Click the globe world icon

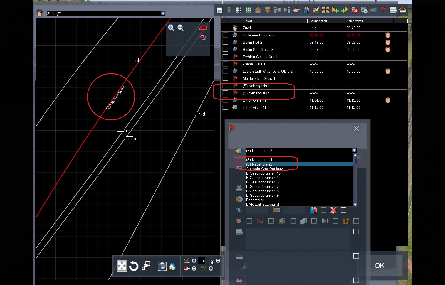pos(162,266)
